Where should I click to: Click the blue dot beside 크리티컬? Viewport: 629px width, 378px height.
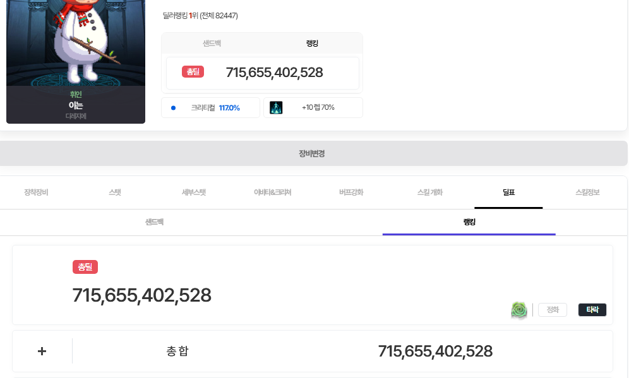coord(173,108)
